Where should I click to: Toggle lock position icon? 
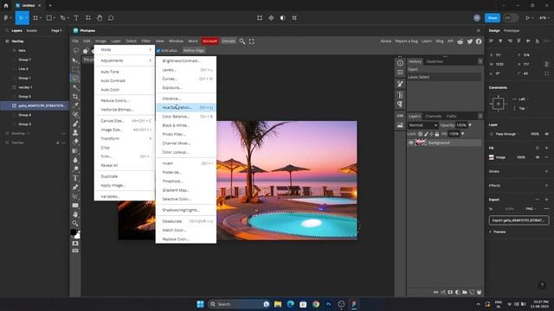tap(431, 134)
